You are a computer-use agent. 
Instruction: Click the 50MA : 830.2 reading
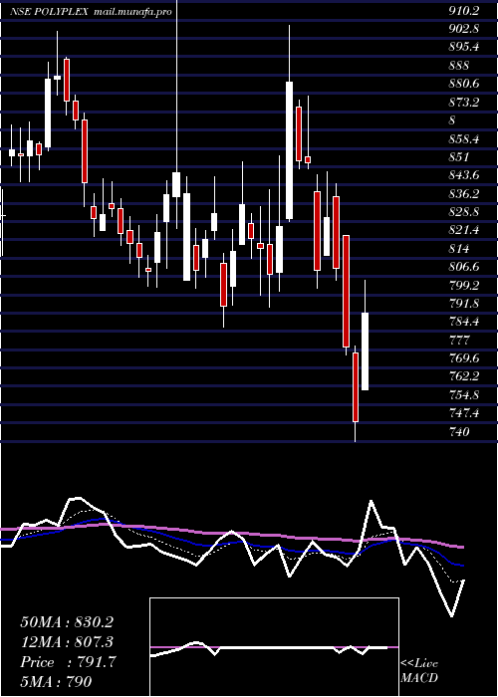[67, 622]
